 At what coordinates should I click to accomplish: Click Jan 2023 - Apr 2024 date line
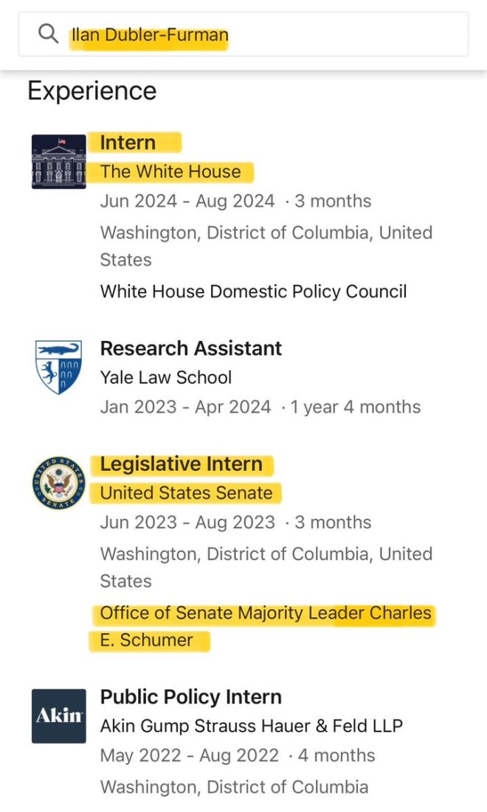(260, 407)
